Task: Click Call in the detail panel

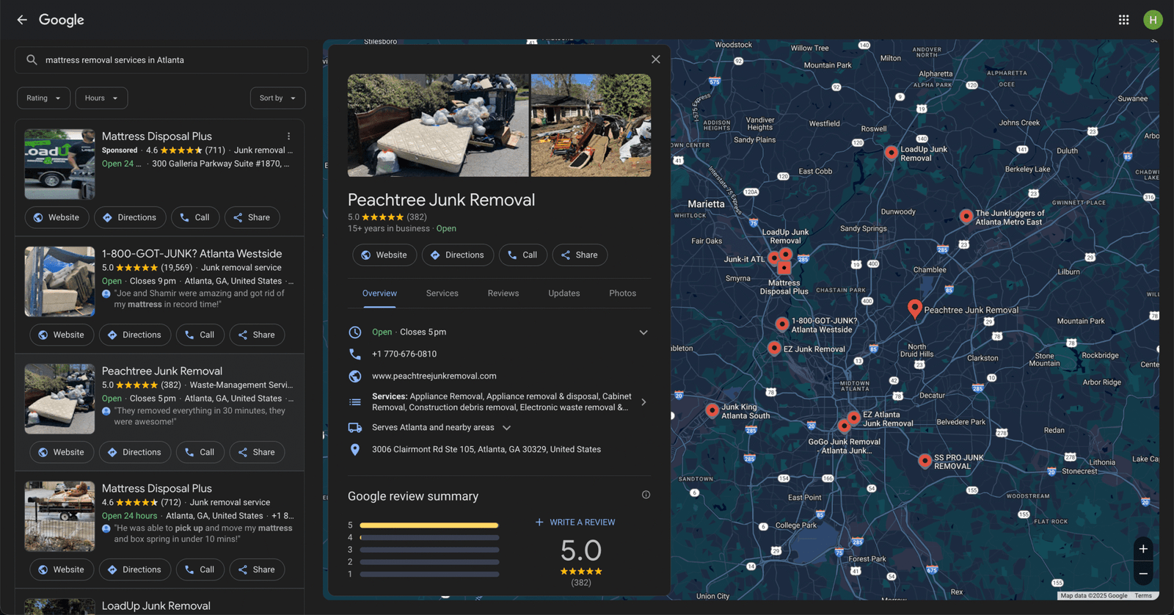Action: 523,255
